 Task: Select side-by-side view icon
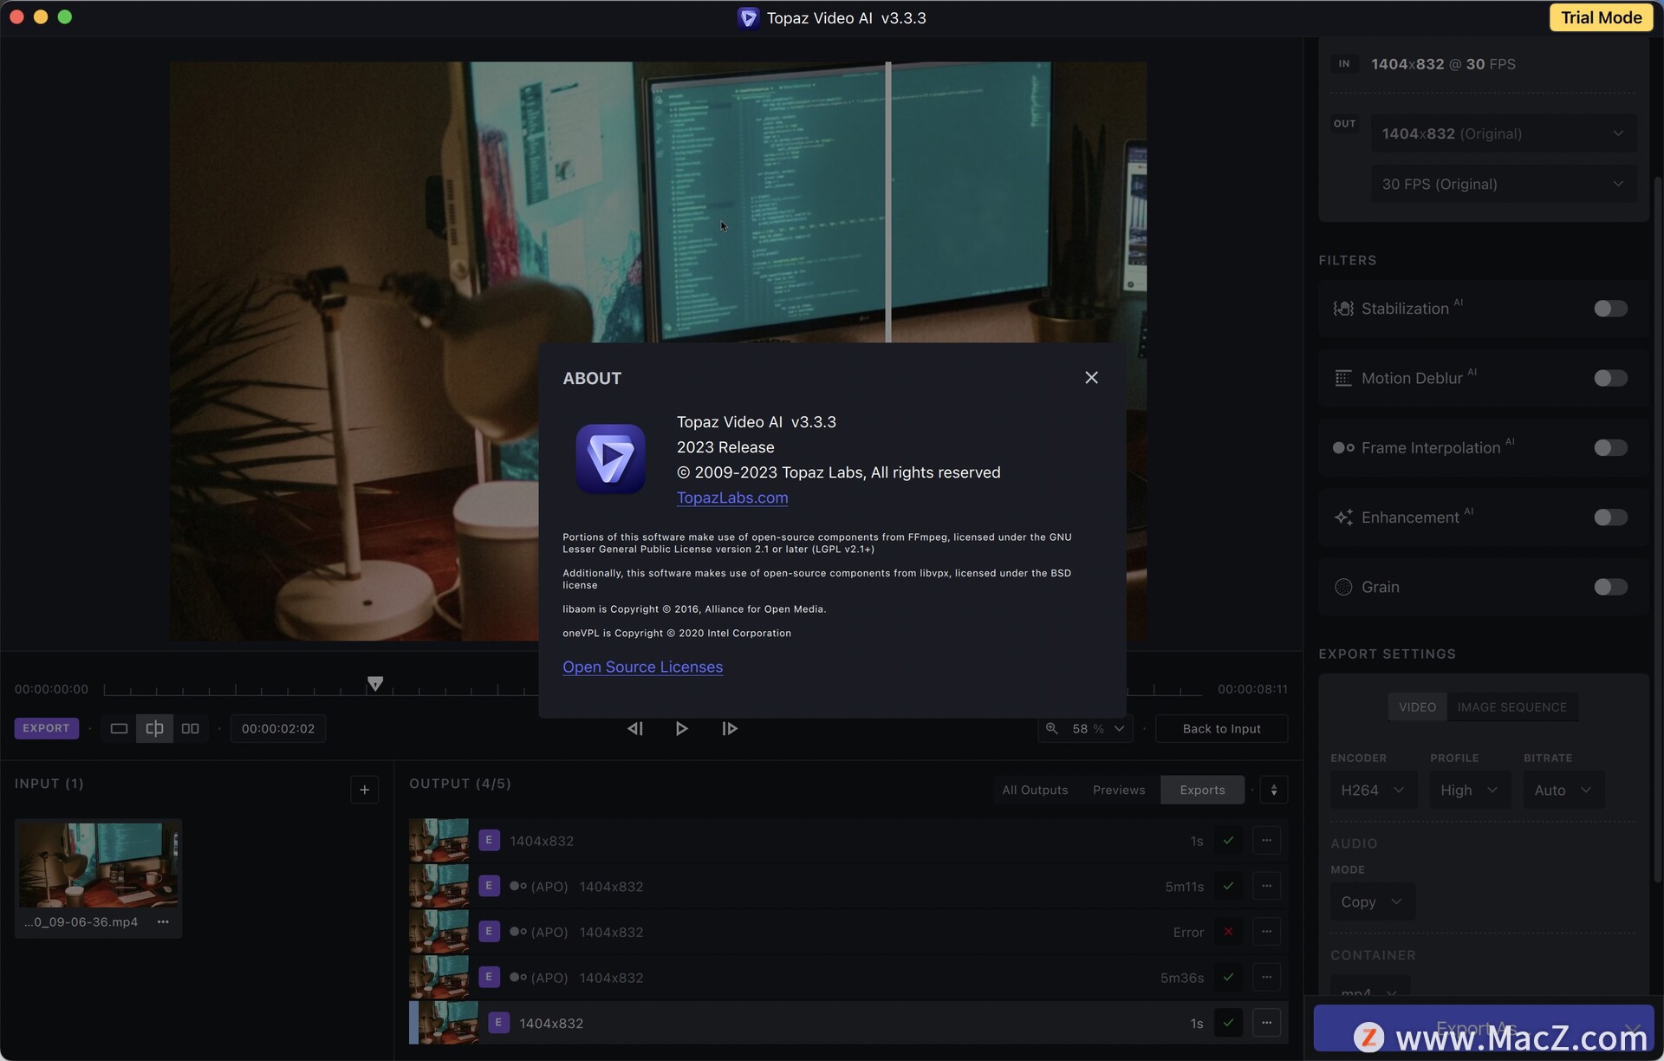(x=190, y=728)
